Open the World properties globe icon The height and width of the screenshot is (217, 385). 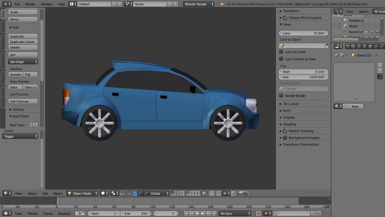(x=365, y=46)
